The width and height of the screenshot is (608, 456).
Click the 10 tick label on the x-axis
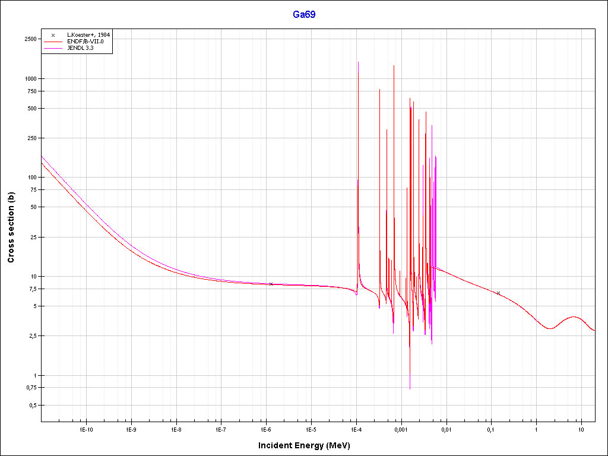581,429
